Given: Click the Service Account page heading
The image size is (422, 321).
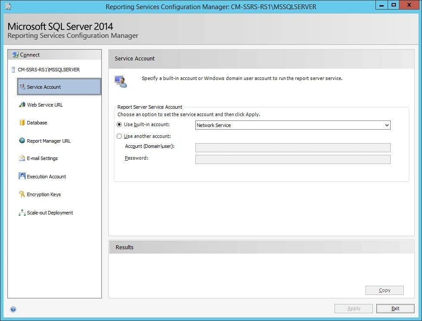Looking at the screenshot, I should [134, 59].
